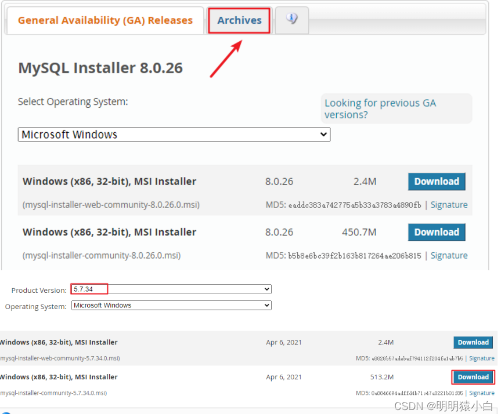Viewport: 501px width, 417px height.
Task: Open the Product Version 5.7.34 dropdown
Action: 171,289
